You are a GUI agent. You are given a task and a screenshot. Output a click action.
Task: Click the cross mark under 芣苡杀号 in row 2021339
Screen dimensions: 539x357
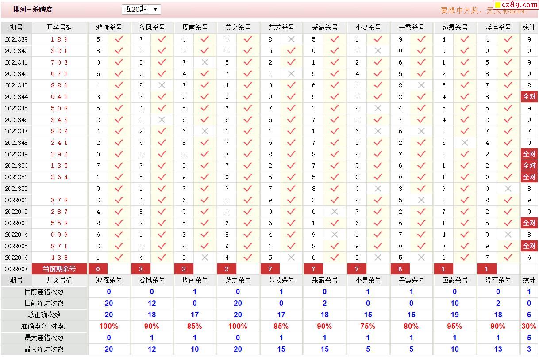click(x=291, y=39)
